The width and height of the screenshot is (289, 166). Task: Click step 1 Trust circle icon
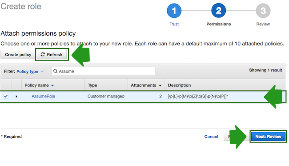point(174,11)
